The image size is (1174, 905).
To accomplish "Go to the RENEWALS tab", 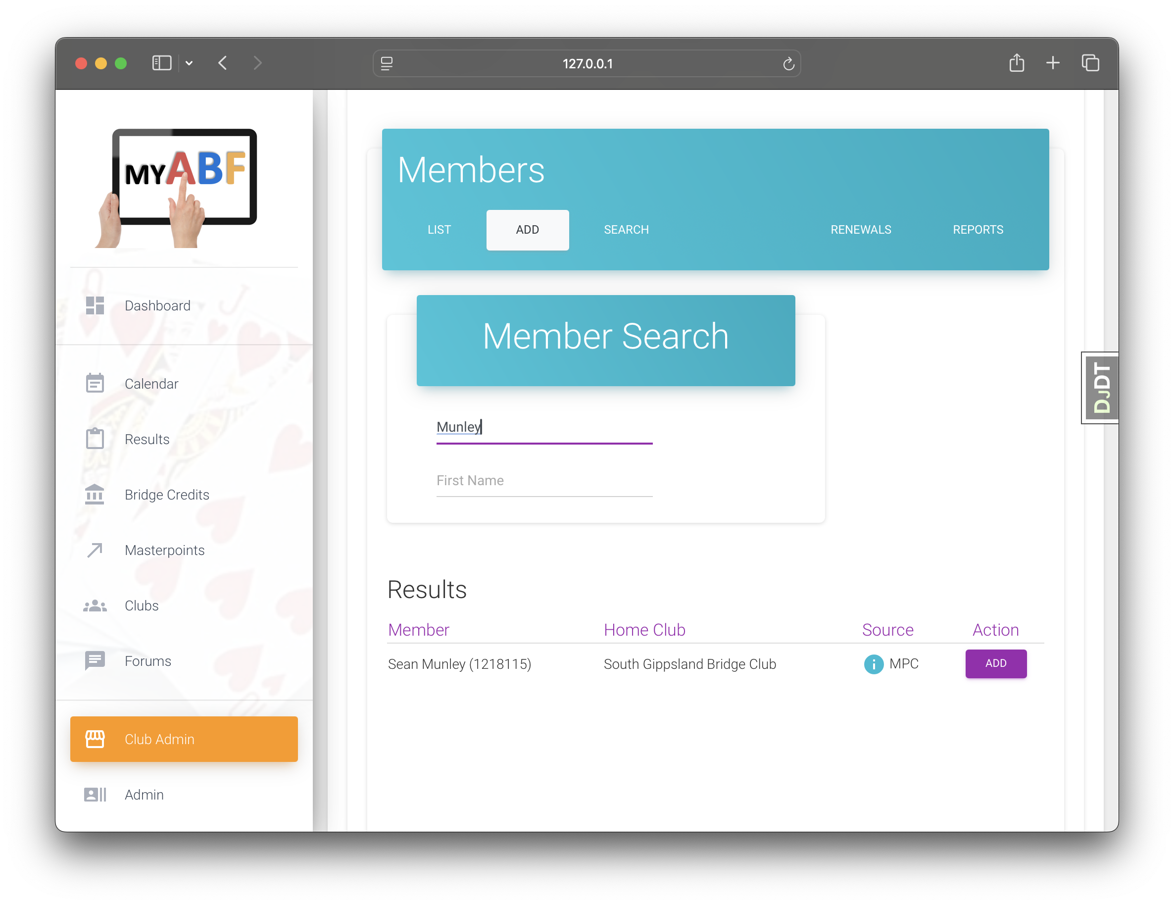I will [x=860, y=230].
